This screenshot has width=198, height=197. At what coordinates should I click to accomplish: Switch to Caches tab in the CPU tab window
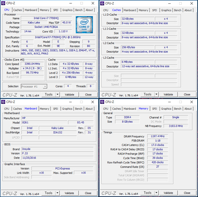tap(17, 10)
